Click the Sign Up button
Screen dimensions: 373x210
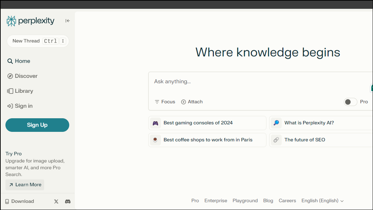pyautogui.click(x=37, y=125)
